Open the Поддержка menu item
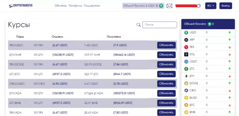 [x=92, y=6]
